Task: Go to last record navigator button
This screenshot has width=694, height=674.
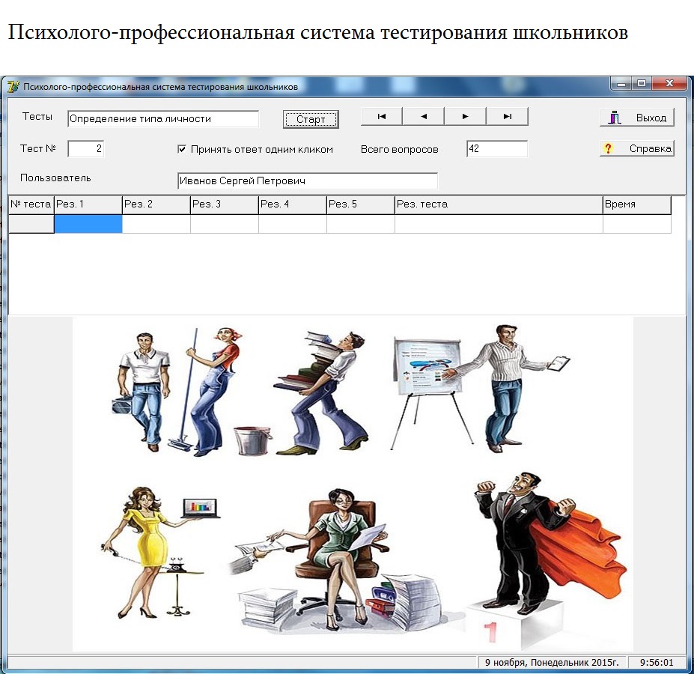Action: point(508,117)
